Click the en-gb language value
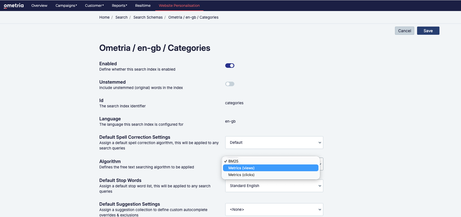 click(230, 121)
